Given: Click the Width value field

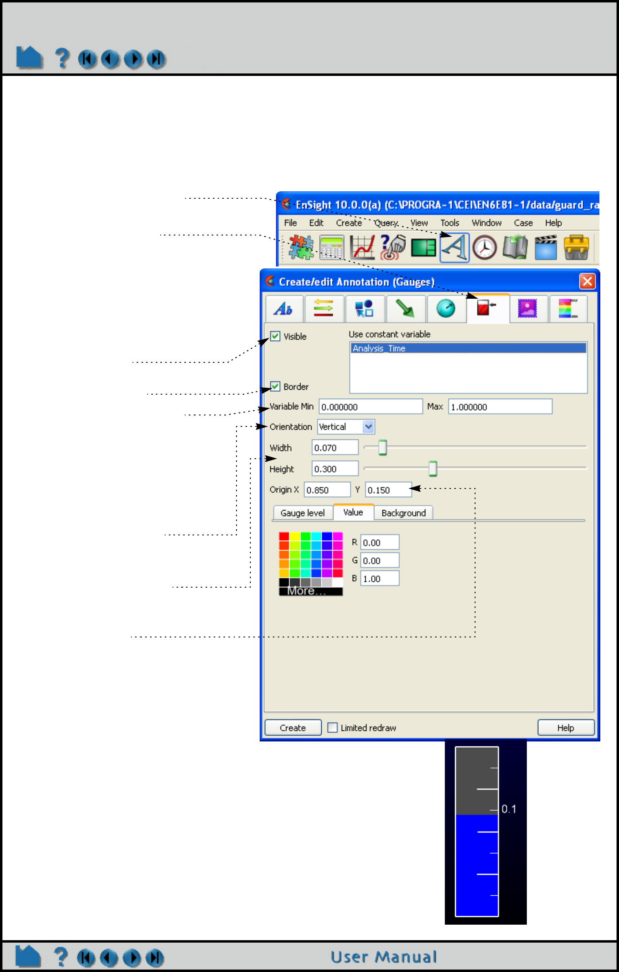Looking at the screenshot, I should [x=335, y=448].
